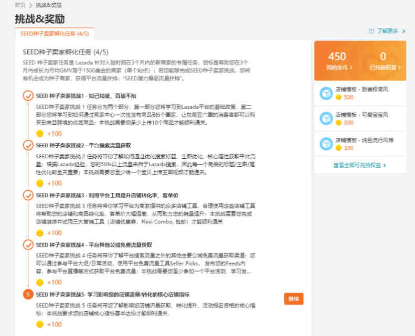Open the SEED种子卖家孵化任务 (4/5) tab
Screen dimensions: 415x336
click(x=55, y=34)
